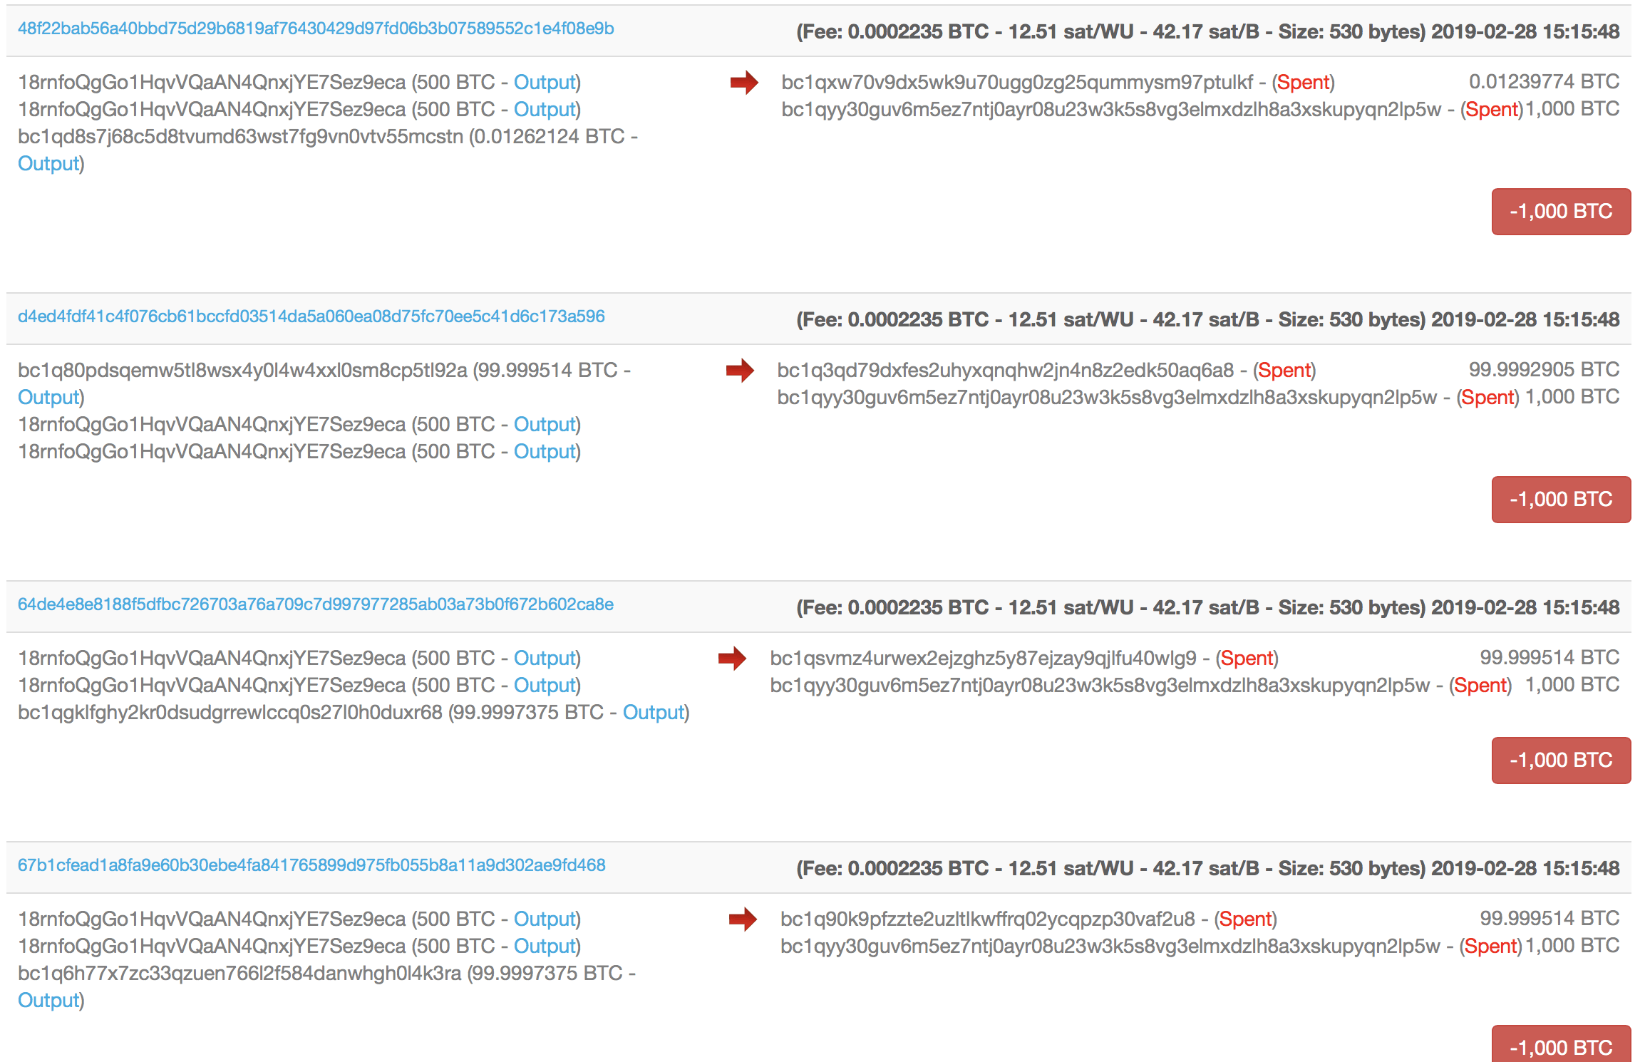
Task: Open Spent for bc1qyy30guv6 output in transaction 67b1cfead
Action: point(1490,947)
